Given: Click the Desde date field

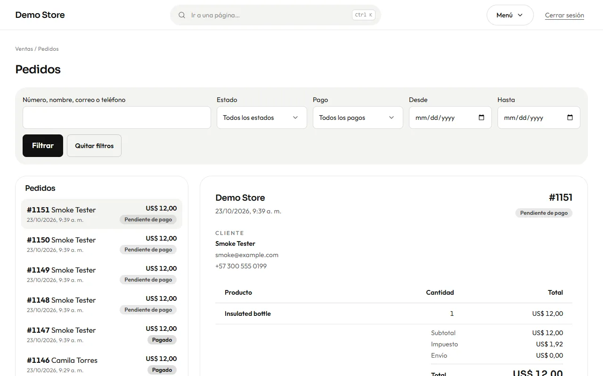Looking at the screenshot, I should 450,117.
